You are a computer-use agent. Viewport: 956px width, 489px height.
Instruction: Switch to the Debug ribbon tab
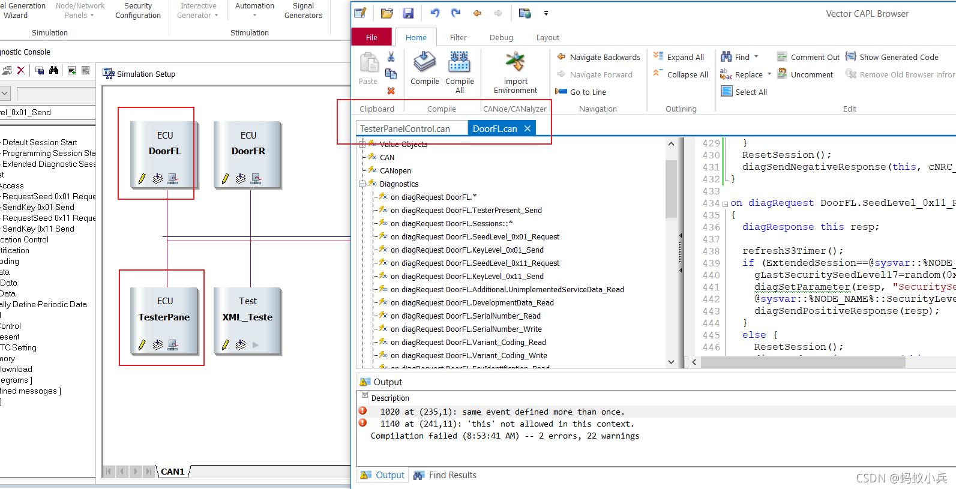pyautogui.click(x=501, y=37)
